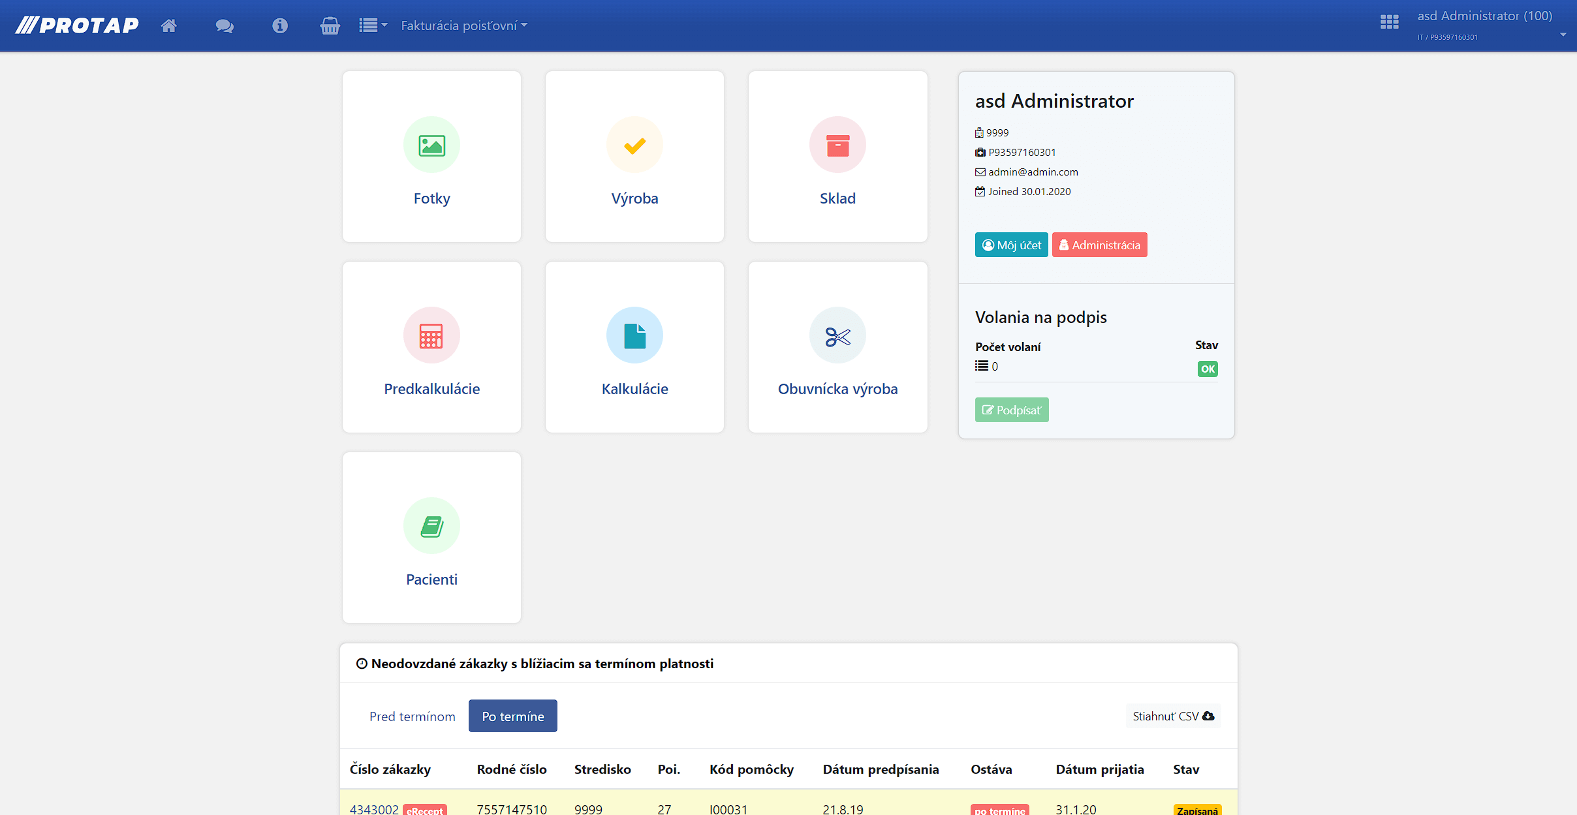This screenshot has width=1577, height=815.
Task: Click Joined 30.01.2020 text
Action: pyautogui.click(x=1029, y=191)
